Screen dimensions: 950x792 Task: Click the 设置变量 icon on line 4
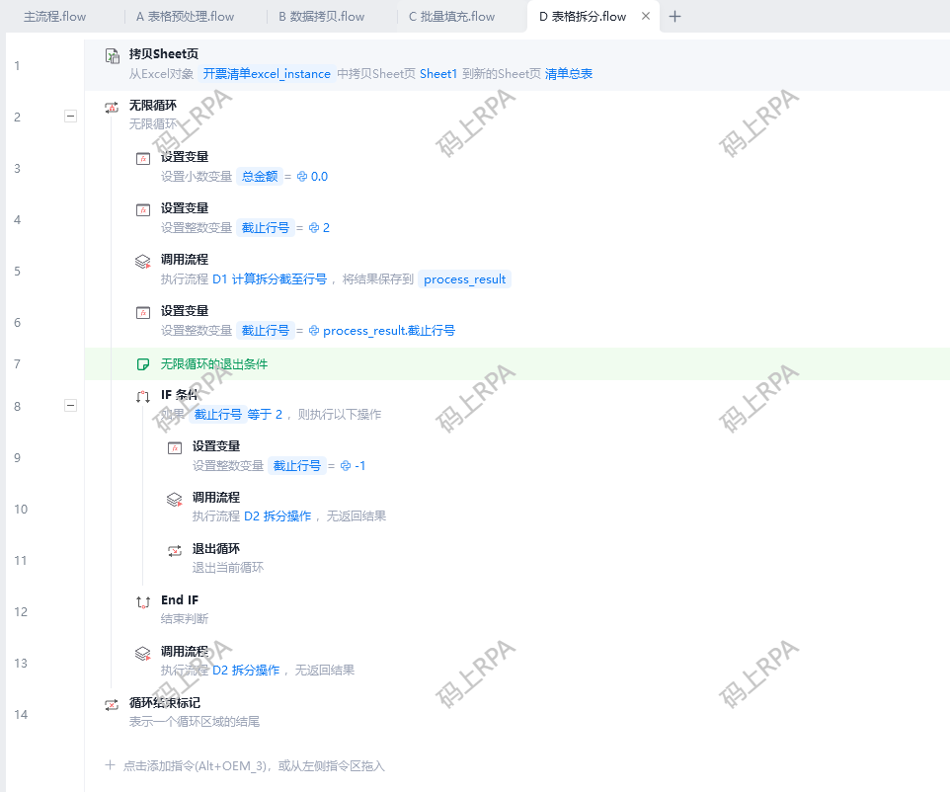pyautogui.click(x=143, y=210)
